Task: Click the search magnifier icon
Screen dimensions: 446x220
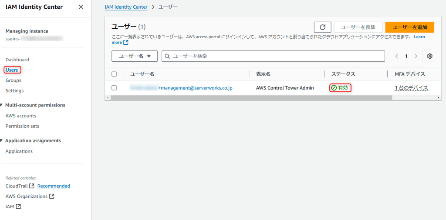Action: [168, 56]
